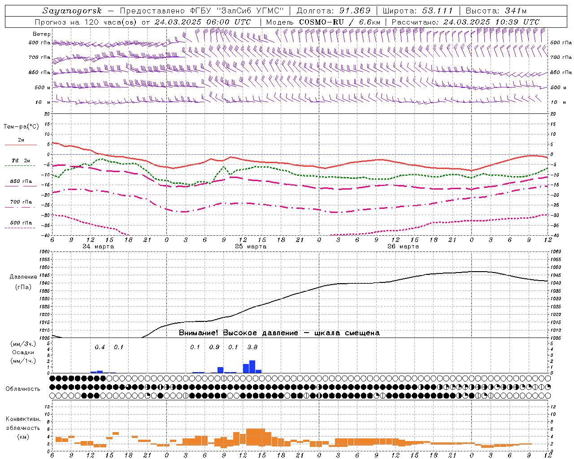The height and width of the screenshot is (459, 574).
Task: Select the "Осадки" precipitation label
Action: point(23,352)
